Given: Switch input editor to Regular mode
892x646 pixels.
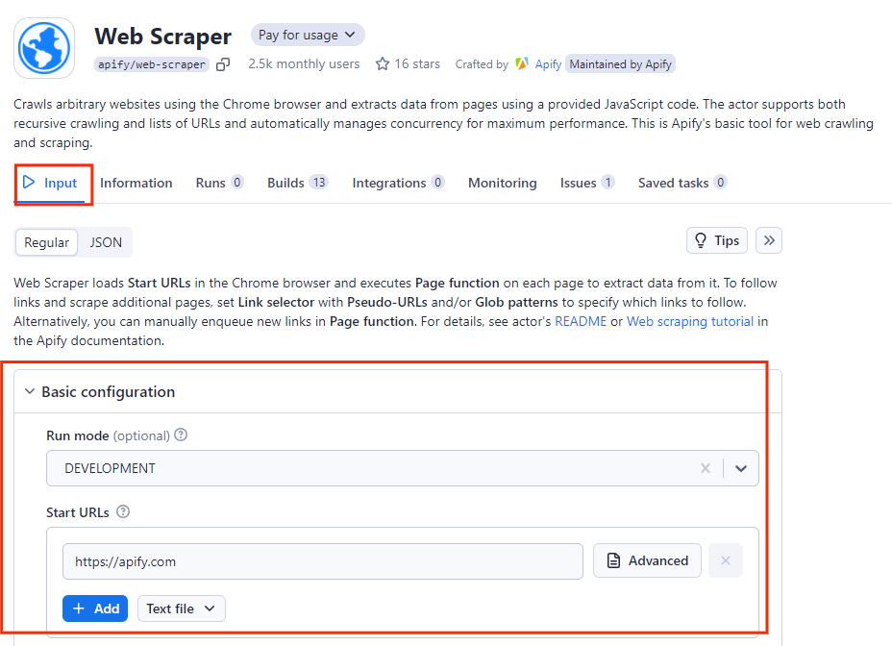Looking at the screenshot, I should [47, 242].
